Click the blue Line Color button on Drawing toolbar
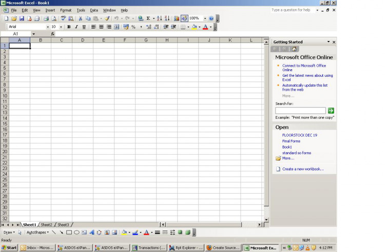The width and height of the screenshot is (385, 252). coord(135,232)
